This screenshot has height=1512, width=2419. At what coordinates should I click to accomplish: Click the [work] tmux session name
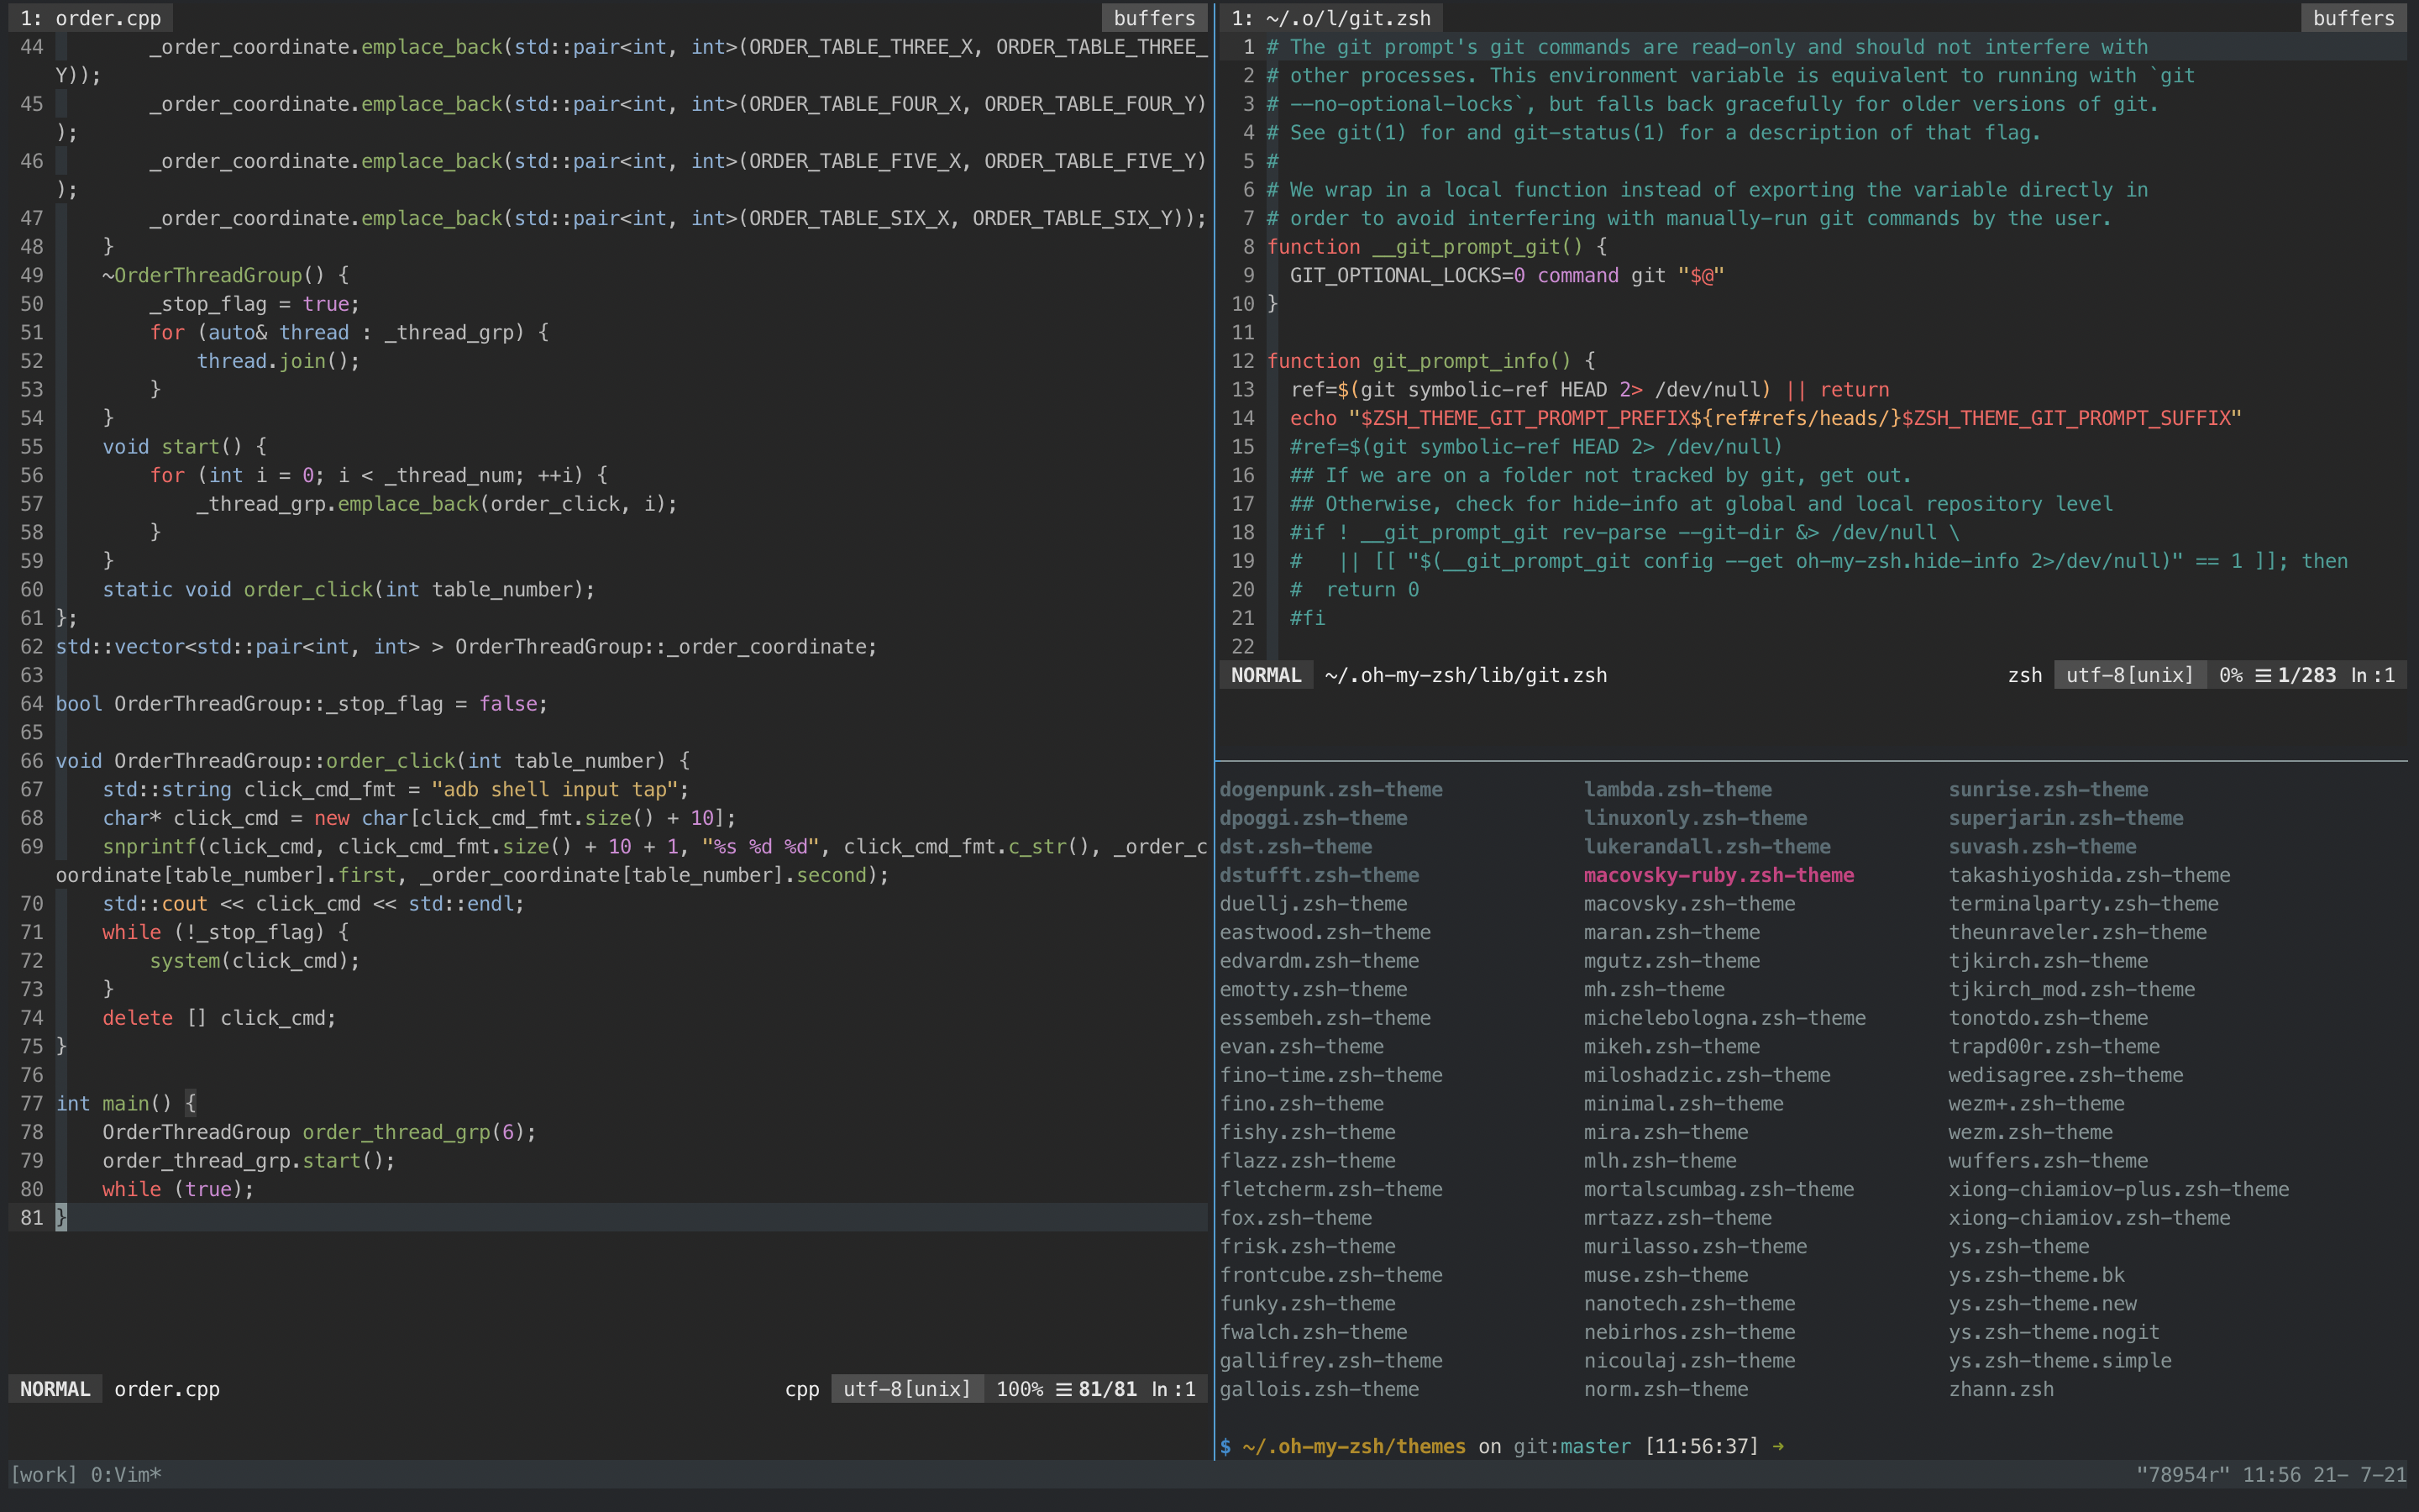coord(43,1475)
